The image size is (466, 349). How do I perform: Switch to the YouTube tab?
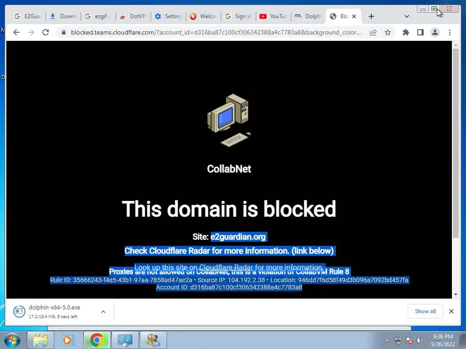pyautogui.click(x=274, y=16)
